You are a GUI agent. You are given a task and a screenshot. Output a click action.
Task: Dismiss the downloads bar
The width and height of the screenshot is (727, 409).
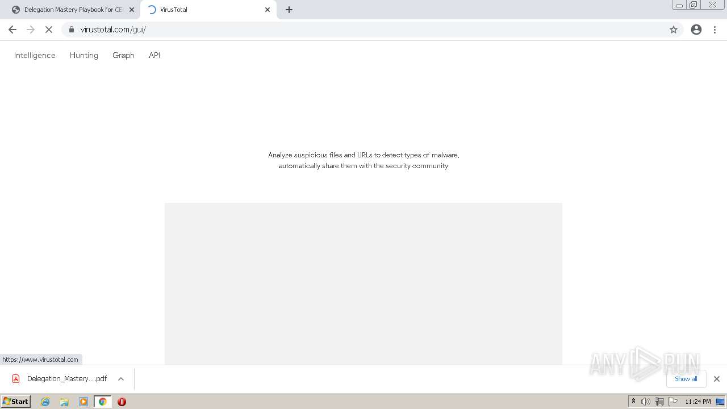click(x=717, y=379)
